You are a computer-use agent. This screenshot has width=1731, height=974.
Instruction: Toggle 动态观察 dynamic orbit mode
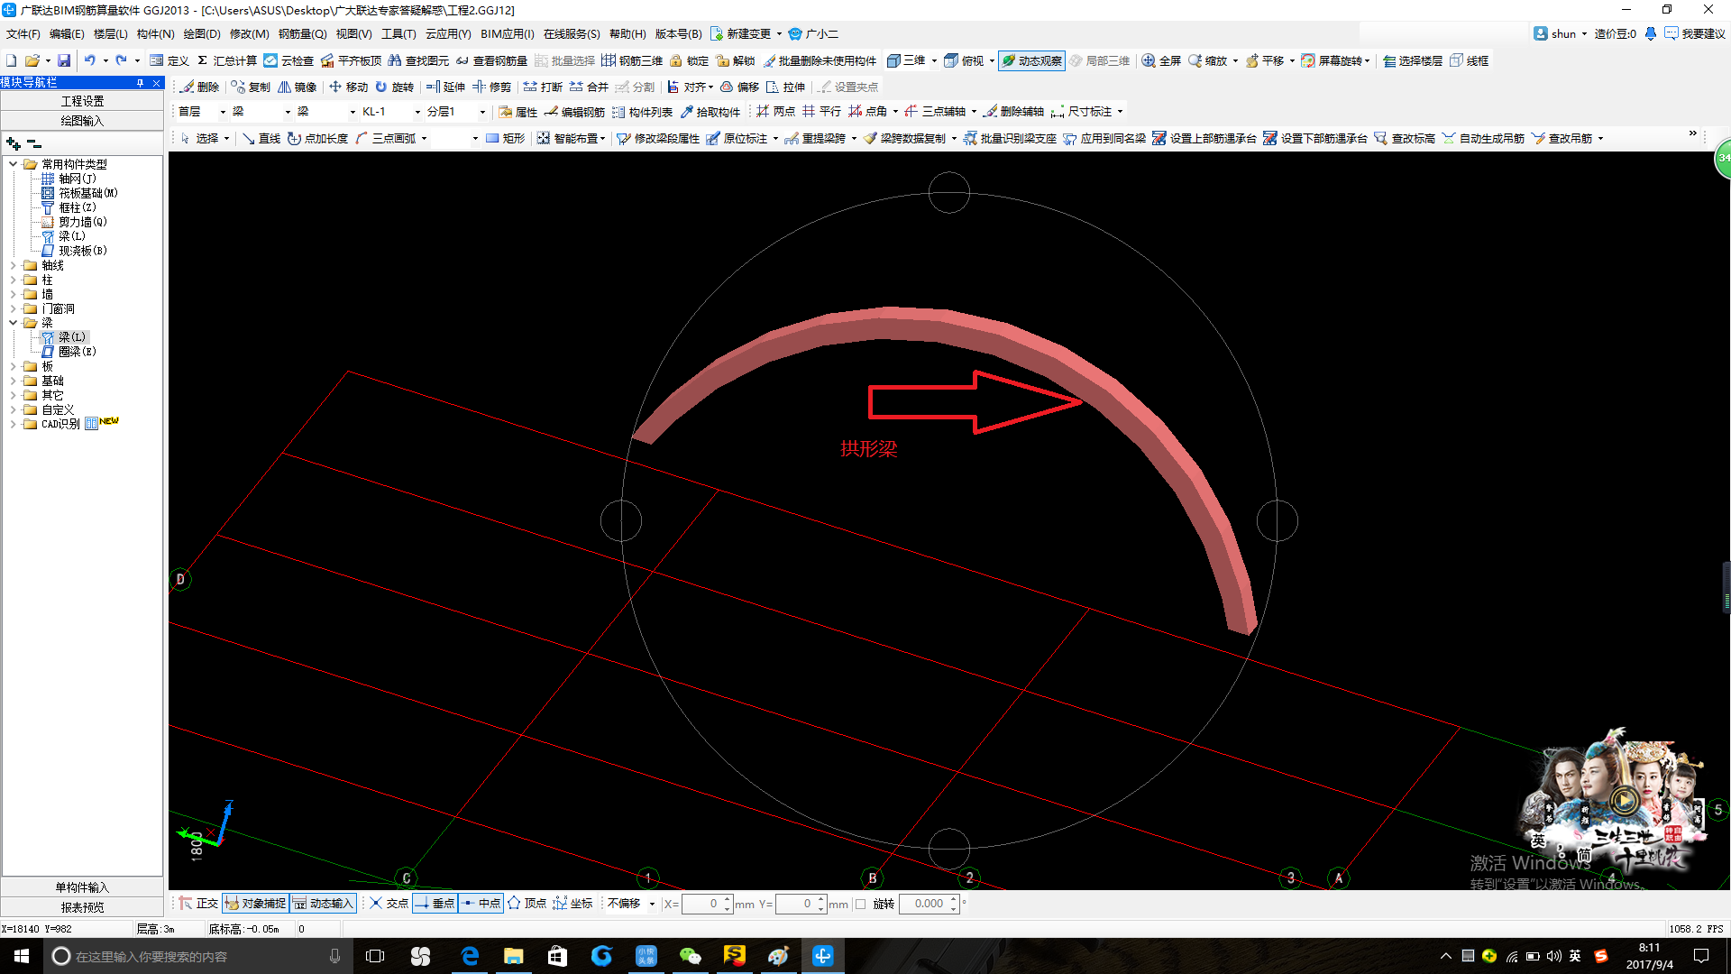(x=1031, y=60)
